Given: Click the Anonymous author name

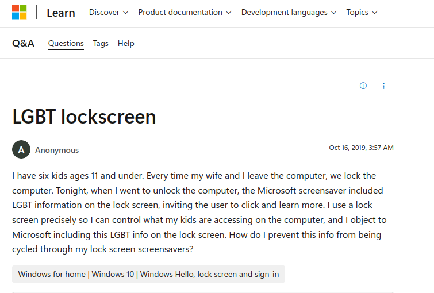Looking at the screenshot, I should (x=57, y=150).
